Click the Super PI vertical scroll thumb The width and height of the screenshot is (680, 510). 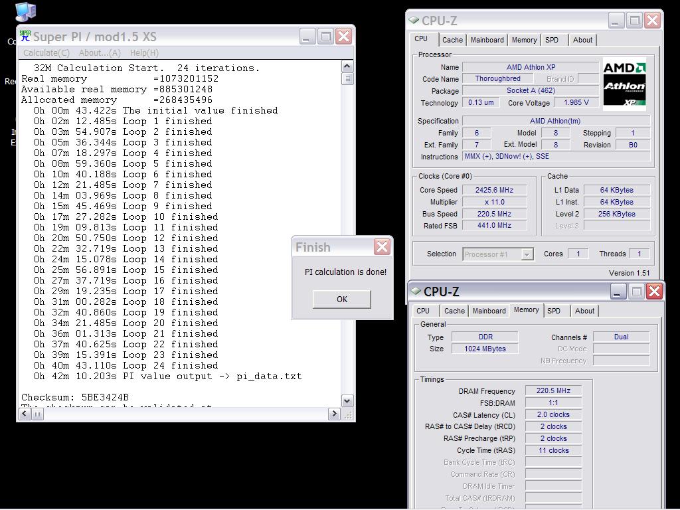click(347, 79)
